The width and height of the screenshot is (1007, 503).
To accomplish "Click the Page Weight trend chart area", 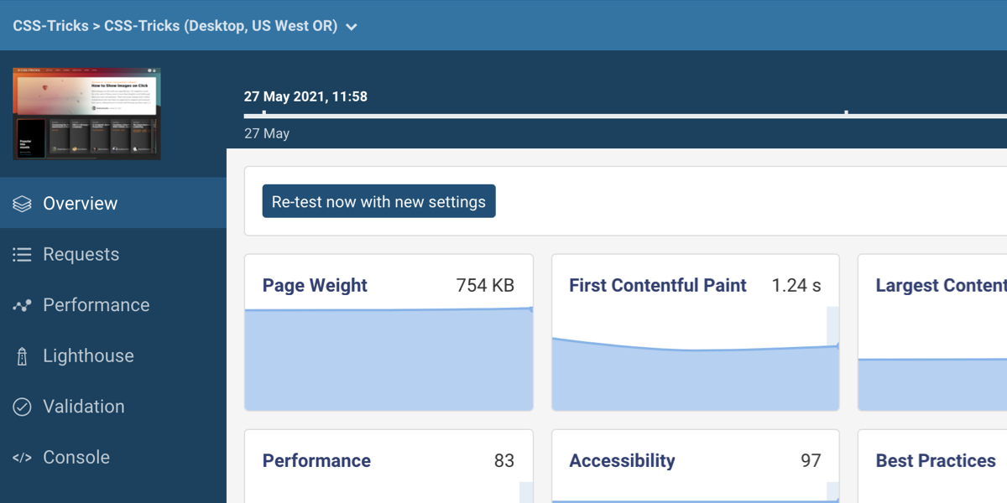I will pyautogui.click(x=389, y=360).
